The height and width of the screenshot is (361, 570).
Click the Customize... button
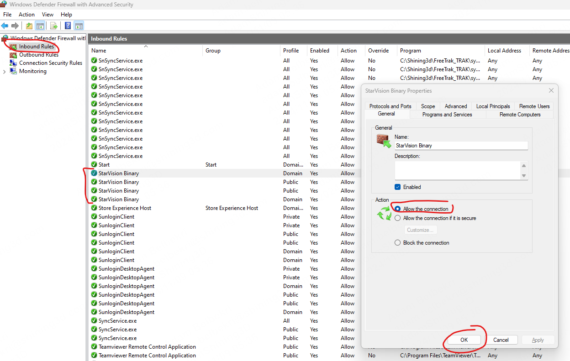421,230
